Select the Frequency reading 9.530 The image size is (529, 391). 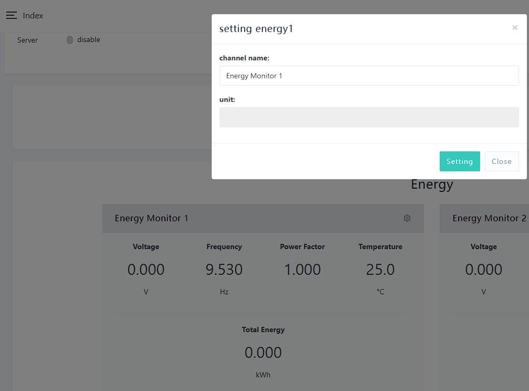224,270
